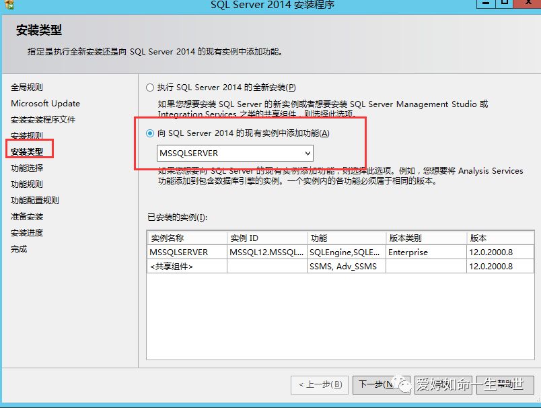Select 全局规则 step in sidebar
This screenshot has width=541, height=408.
click(x=27, y=88)
